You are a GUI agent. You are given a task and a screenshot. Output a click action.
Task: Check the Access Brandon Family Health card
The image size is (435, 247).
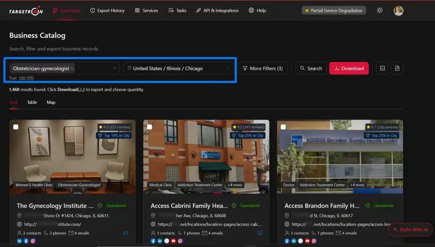283,127
